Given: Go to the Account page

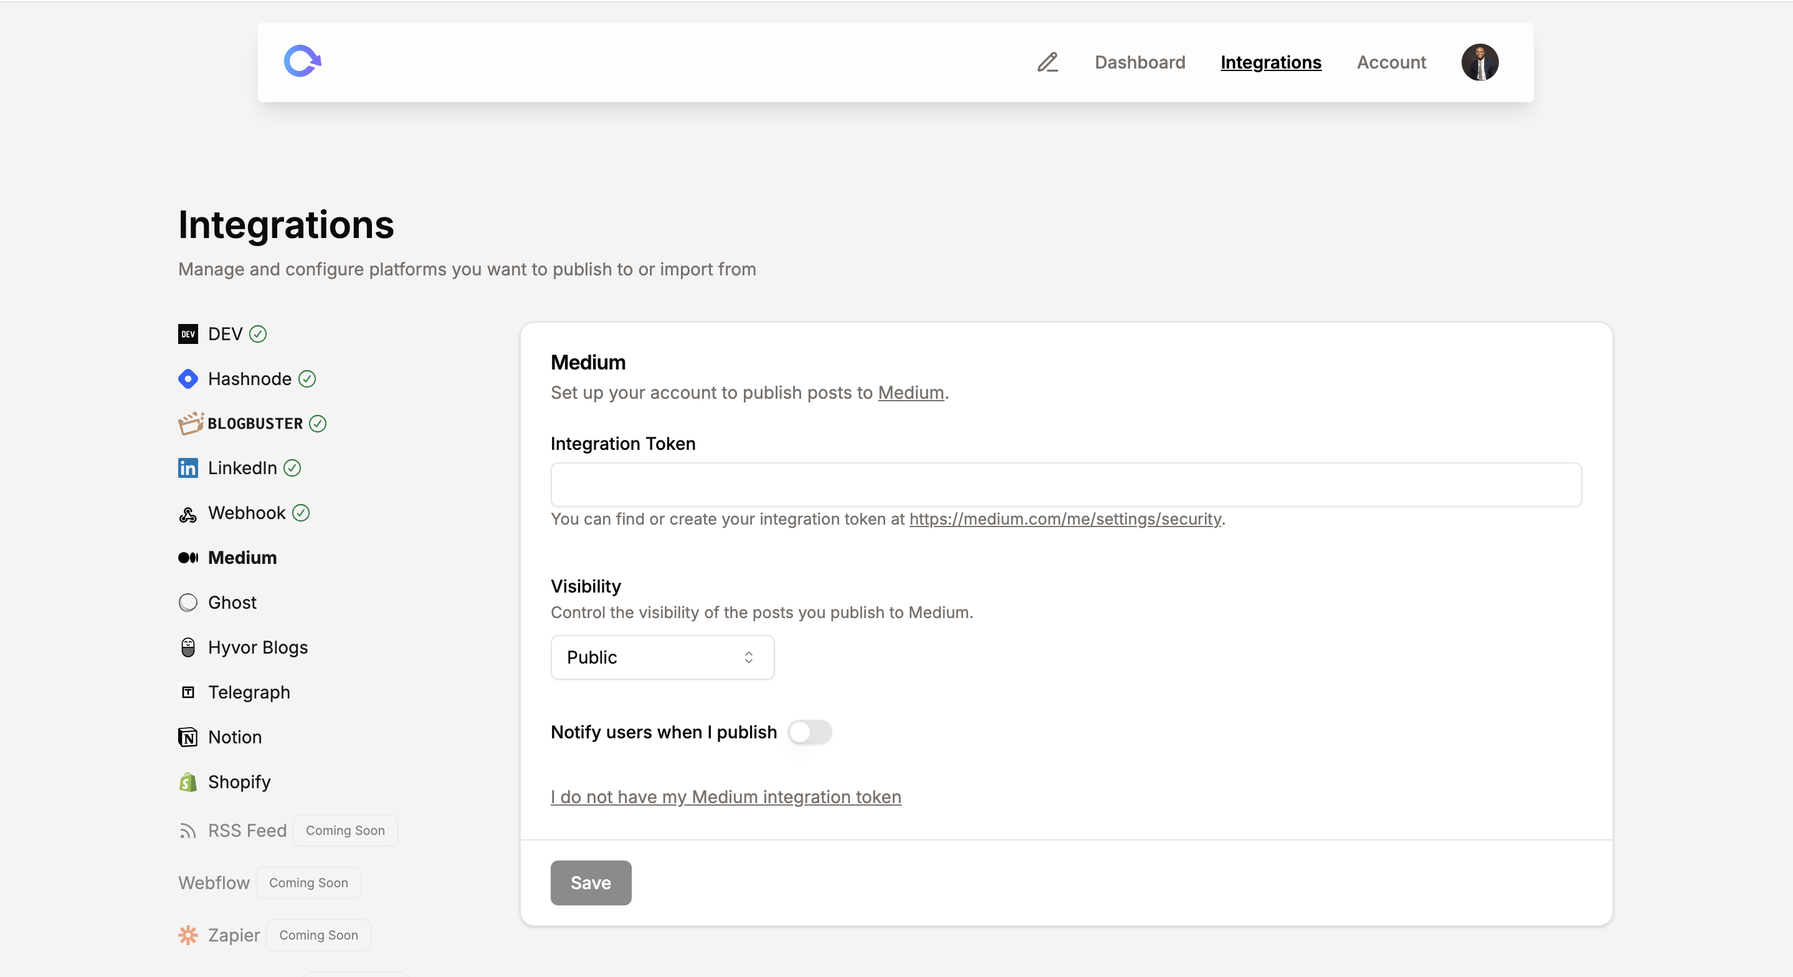Looking at the screenshot, I should point(1391,62).
